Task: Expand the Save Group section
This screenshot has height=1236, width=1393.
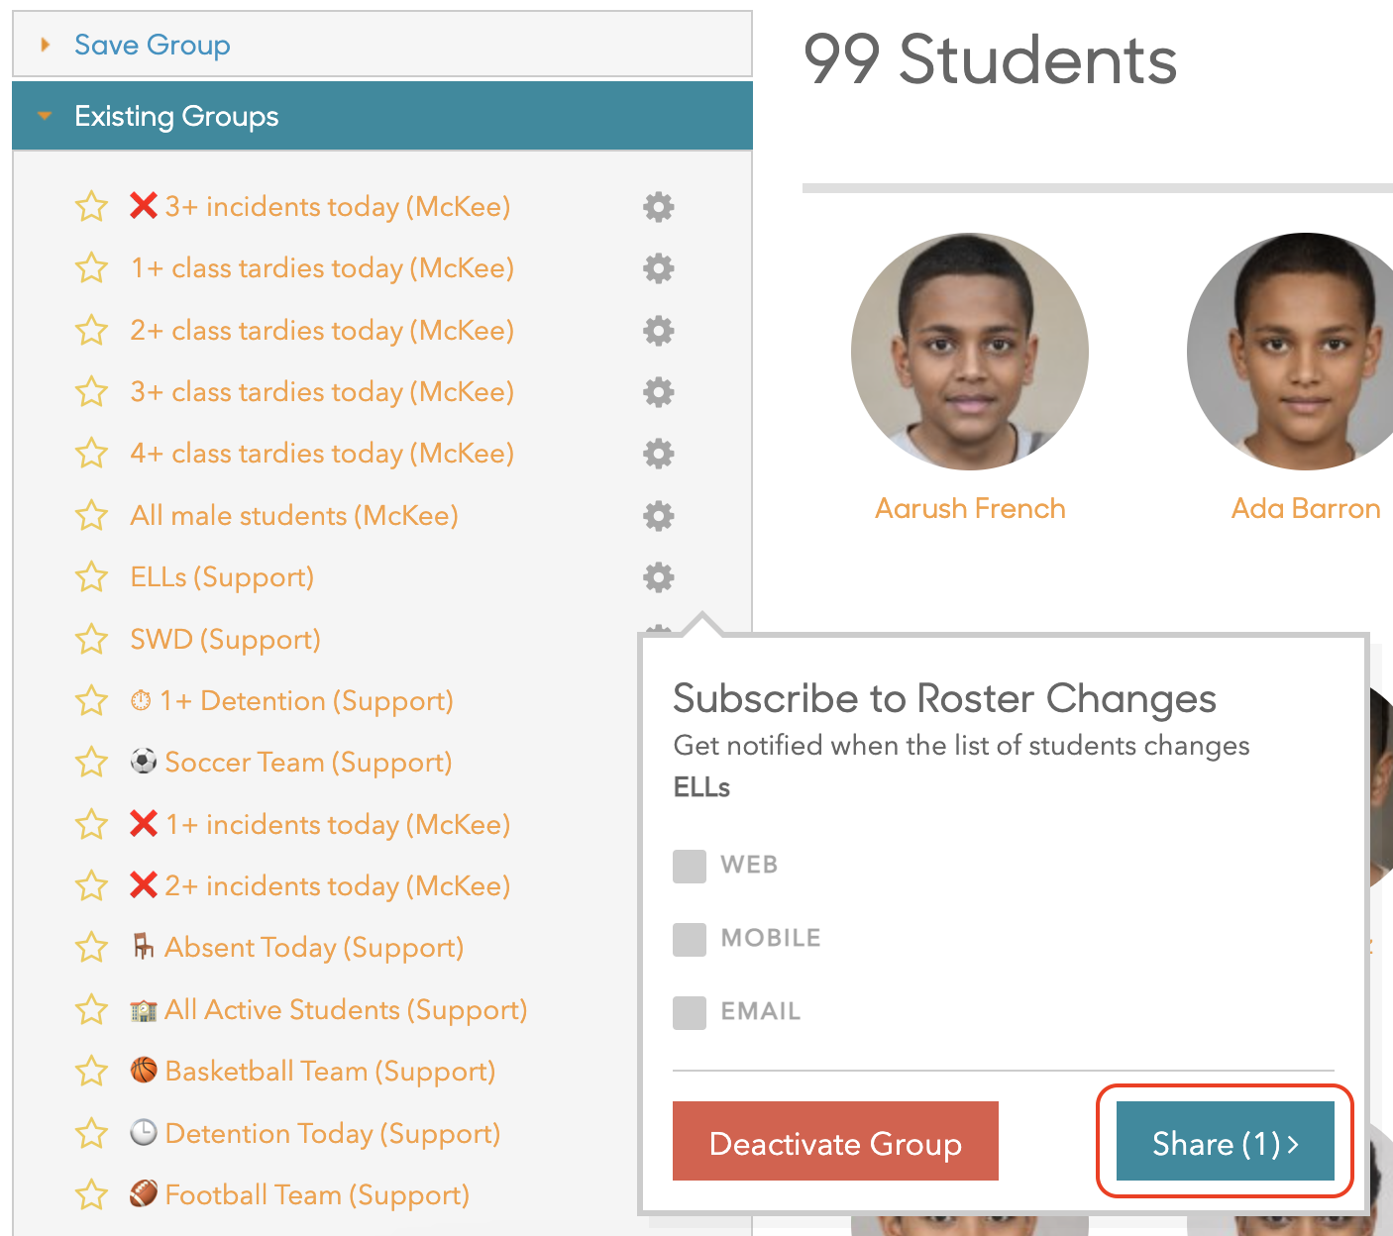Action: [x=152, y=45]
